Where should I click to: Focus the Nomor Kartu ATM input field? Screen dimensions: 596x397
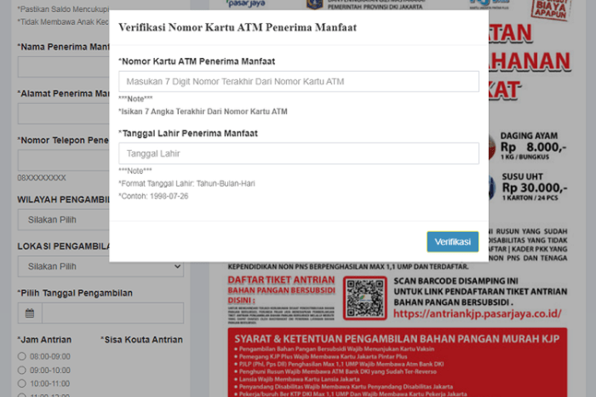(x=298, y=82)
